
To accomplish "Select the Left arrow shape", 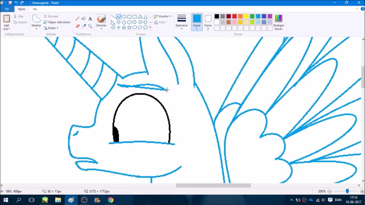I will coord(140,22).
